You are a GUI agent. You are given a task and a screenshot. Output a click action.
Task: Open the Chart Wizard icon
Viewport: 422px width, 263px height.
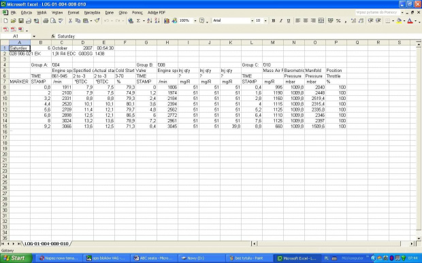167,20
